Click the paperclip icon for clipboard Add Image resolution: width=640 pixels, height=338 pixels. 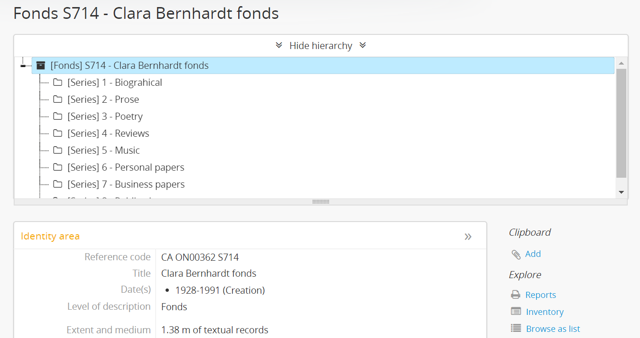coord(516,254)
